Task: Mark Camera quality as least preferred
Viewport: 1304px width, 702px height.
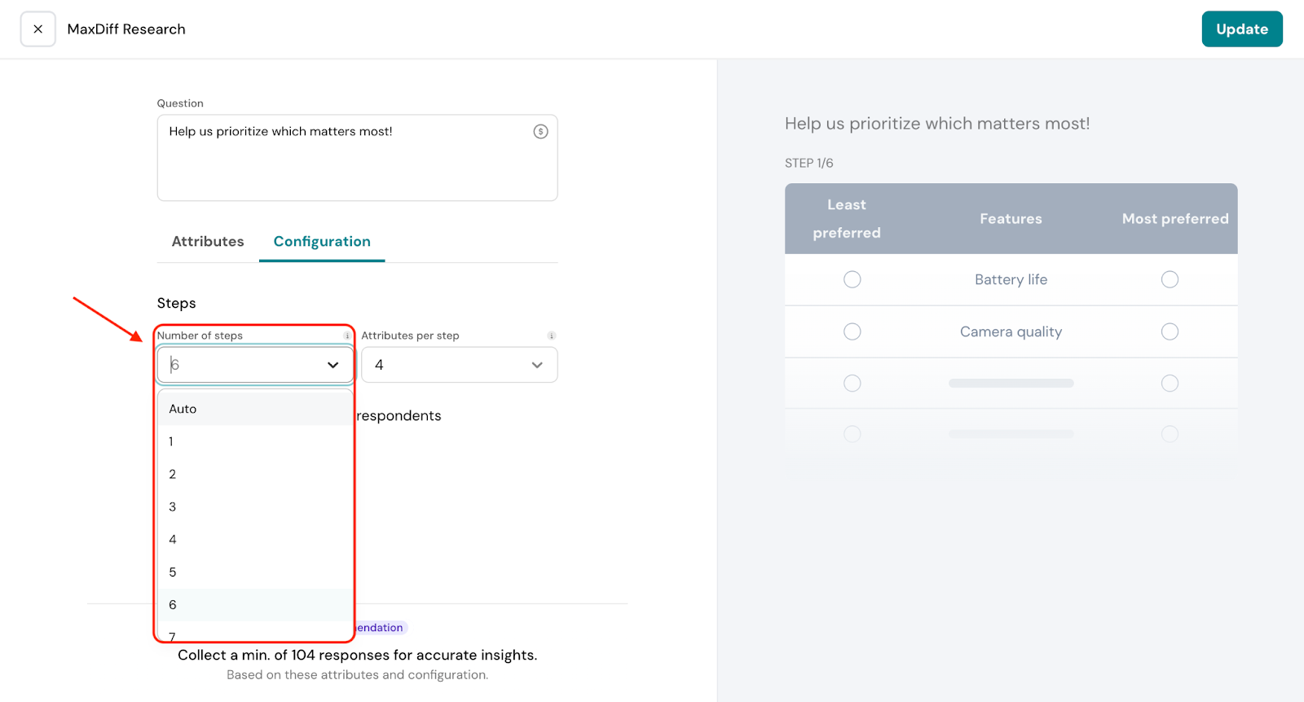Action: point(852,331)
